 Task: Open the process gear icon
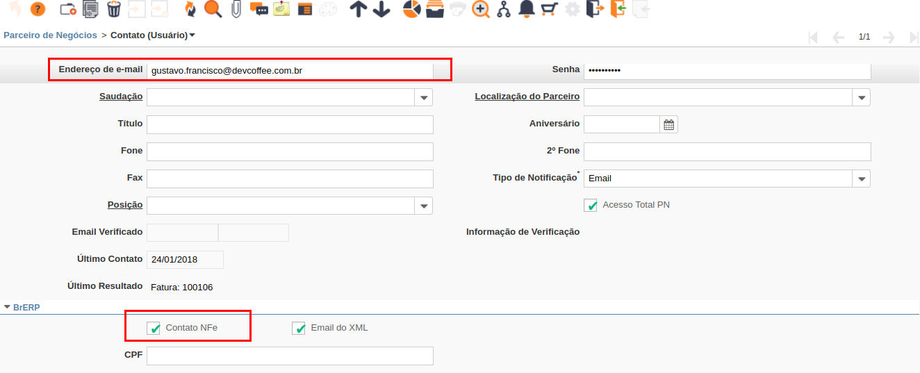click(572, 9)
